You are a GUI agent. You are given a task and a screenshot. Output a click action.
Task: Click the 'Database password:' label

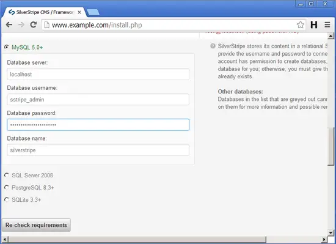pos(32,113)
